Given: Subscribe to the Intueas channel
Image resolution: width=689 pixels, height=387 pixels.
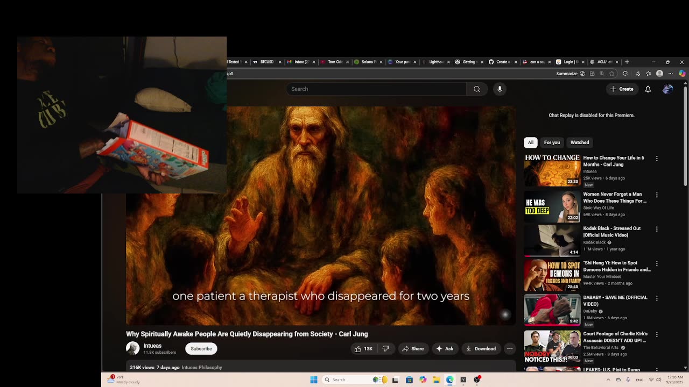Looking at the screenshot, I should pyautogui.click(x=201, y=349).
